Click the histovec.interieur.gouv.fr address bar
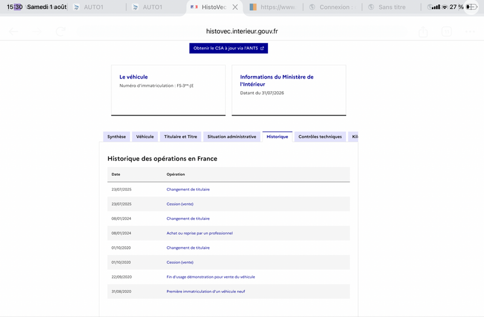This screenshot has width=484, height=317. pos(242,31)
